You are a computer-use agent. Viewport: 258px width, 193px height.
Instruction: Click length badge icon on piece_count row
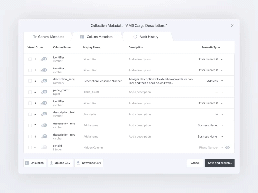(x=44, y=92)
